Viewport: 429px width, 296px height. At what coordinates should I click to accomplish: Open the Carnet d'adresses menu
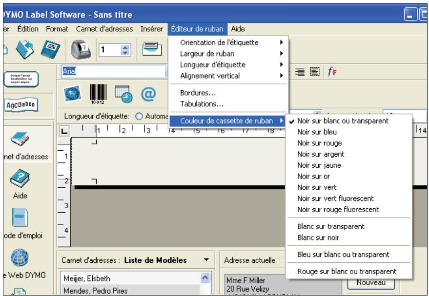(104, 29)
